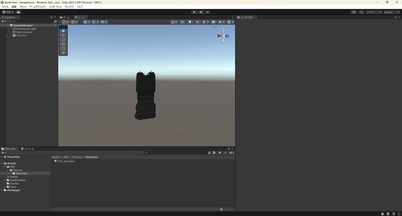Toggle scene audio button

[x=197, y=22]
